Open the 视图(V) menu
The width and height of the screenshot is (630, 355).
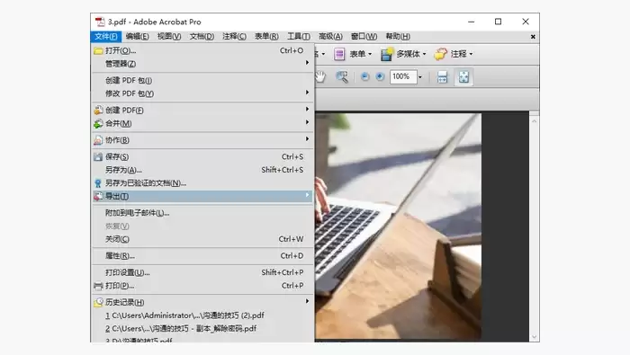[x=169, y=37]
